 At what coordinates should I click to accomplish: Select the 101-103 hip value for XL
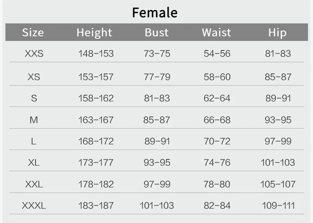point(278,163)
